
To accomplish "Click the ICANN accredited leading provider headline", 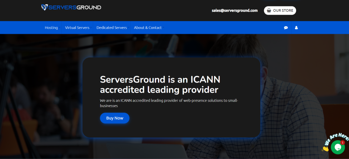I will (160, 85).
